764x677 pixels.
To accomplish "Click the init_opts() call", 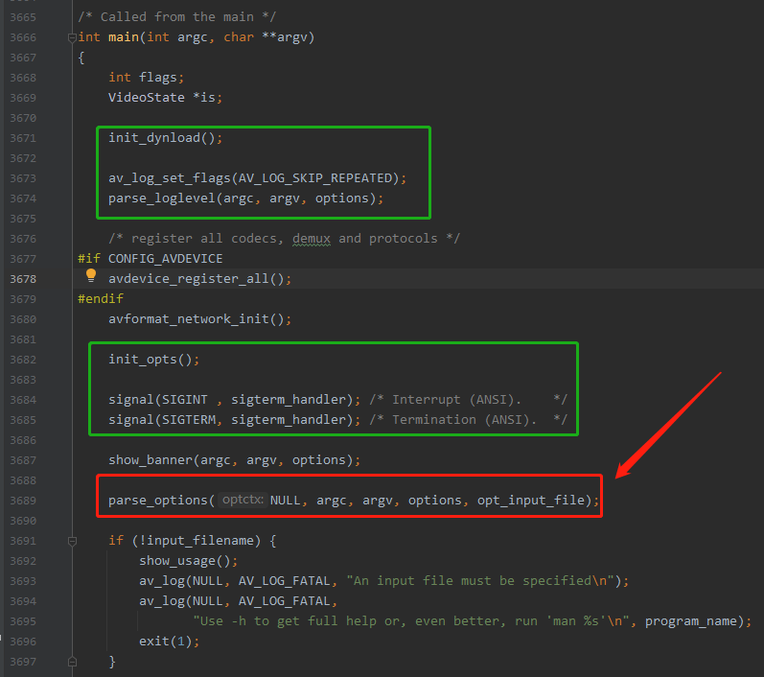I will coord(154,360).
